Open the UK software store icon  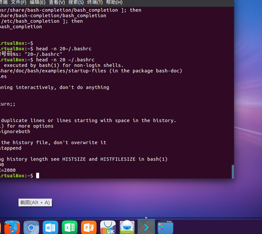108,227
